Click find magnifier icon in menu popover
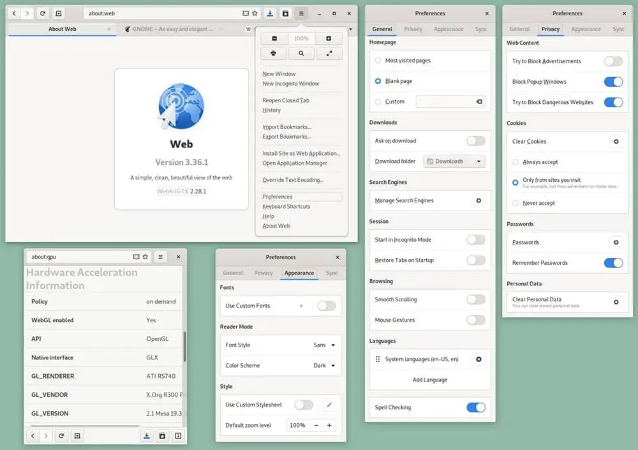Screen dimensions: 638x450 (x=301, y=54)
